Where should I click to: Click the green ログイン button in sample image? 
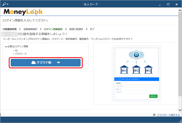[x=153, y=96]
